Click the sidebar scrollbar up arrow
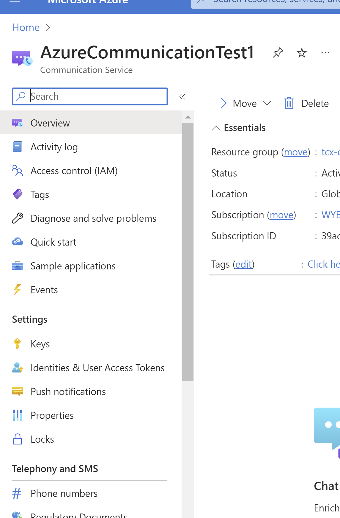Viewport: 340px width, 518px height. (x=188, y=117)
